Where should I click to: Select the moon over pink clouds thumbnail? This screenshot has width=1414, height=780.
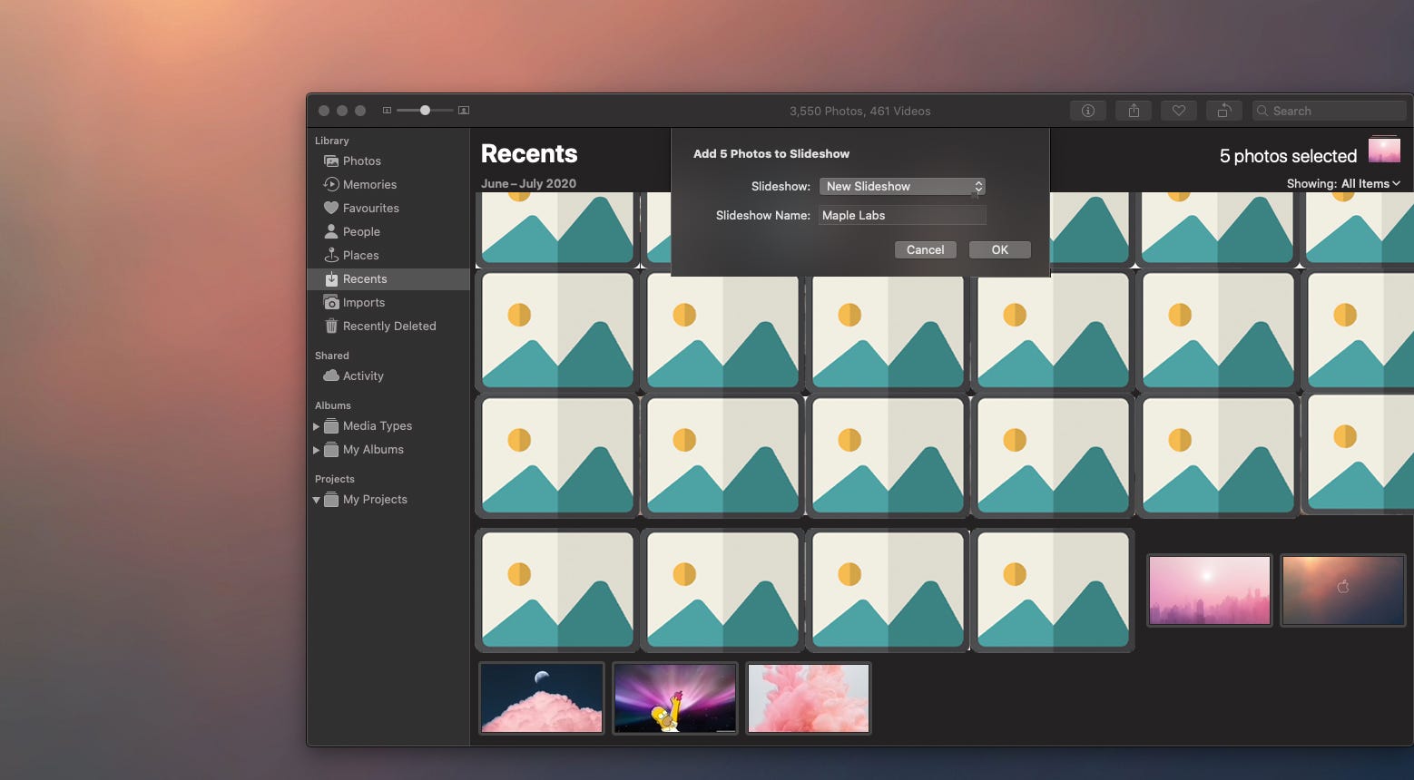(541, 697)
